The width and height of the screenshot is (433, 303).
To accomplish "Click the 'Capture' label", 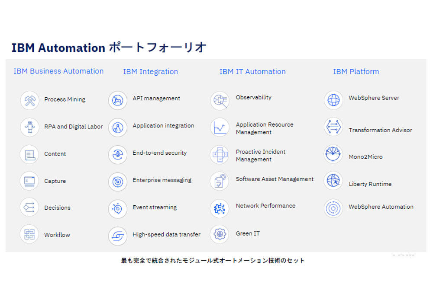I will (55, 181).
